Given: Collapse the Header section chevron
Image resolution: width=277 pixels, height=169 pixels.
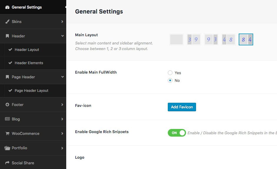Looking at the screenshot, I should pyautogui.click(x=62, y=36).
